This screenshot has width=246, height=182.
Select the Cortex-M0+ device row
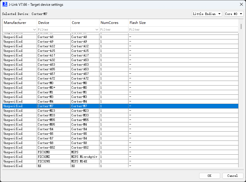[120, 88]
